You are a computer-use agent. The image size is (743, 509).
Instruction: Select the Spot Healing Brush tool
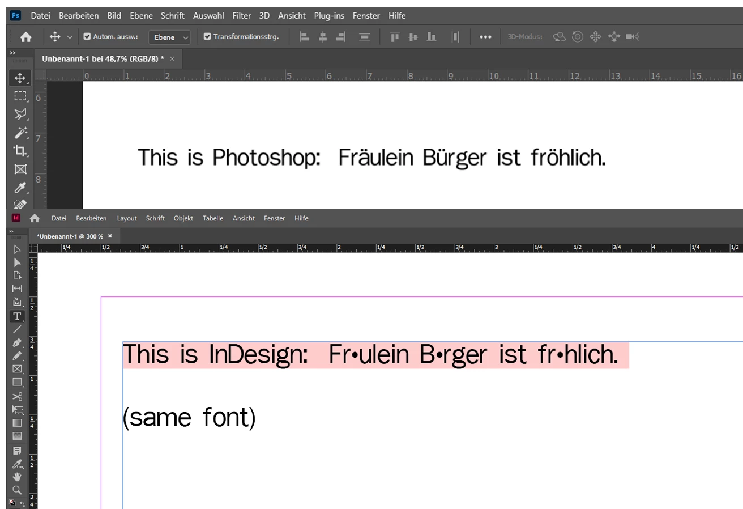coord(20,204)
